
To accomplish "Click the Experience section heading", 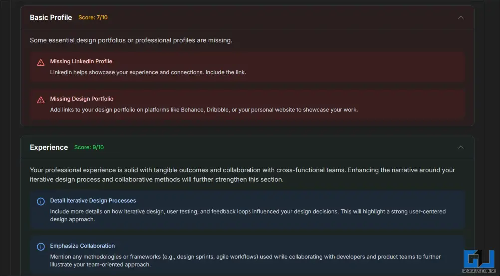I will (x=49, y=147).
